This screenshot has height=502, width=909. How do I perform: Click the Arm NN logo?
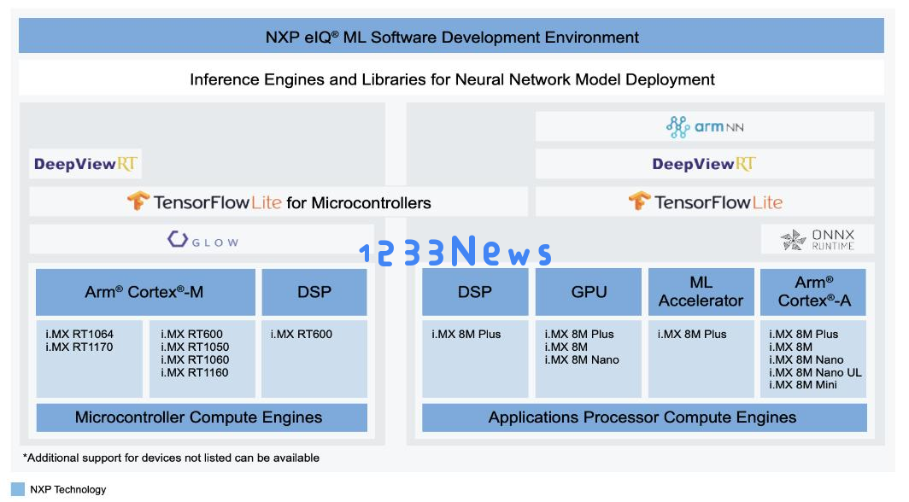[704, 127]
